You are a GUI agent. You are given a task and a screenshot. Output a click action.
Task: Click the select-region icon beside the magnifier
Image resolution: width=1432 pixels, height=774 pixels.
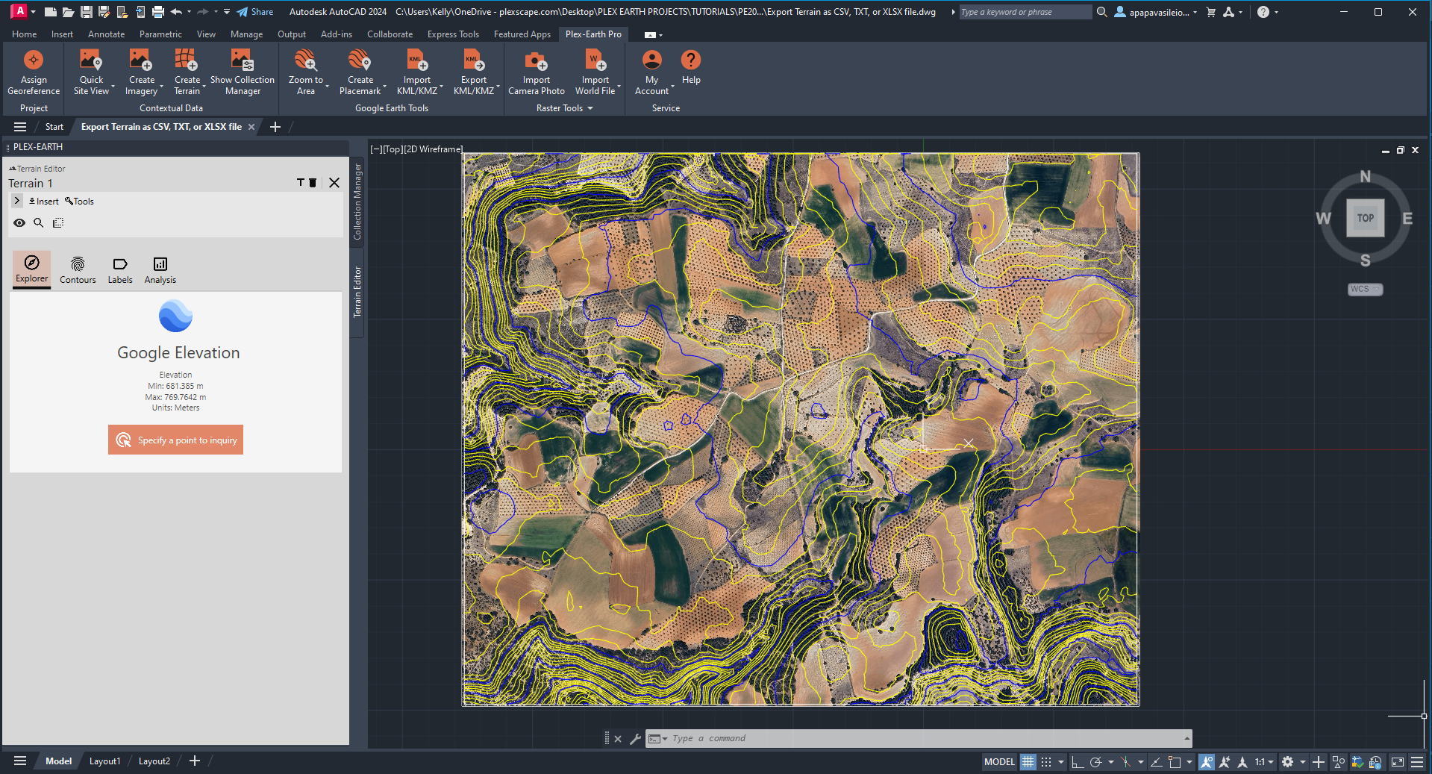pyautogui.click(x=58, y=222)
